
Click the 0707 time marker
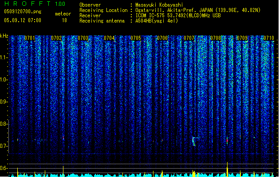coord(189,38)
